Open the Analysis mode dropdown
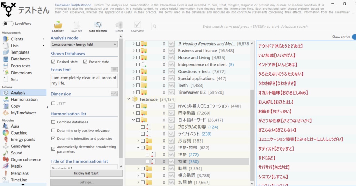The image size is (356, 186). (x=84, y=44)
